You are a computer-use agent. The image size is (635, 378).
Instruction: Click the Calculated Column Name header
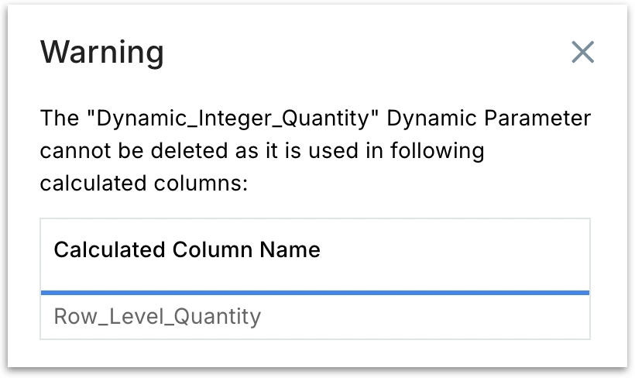[x=187, y=250]
